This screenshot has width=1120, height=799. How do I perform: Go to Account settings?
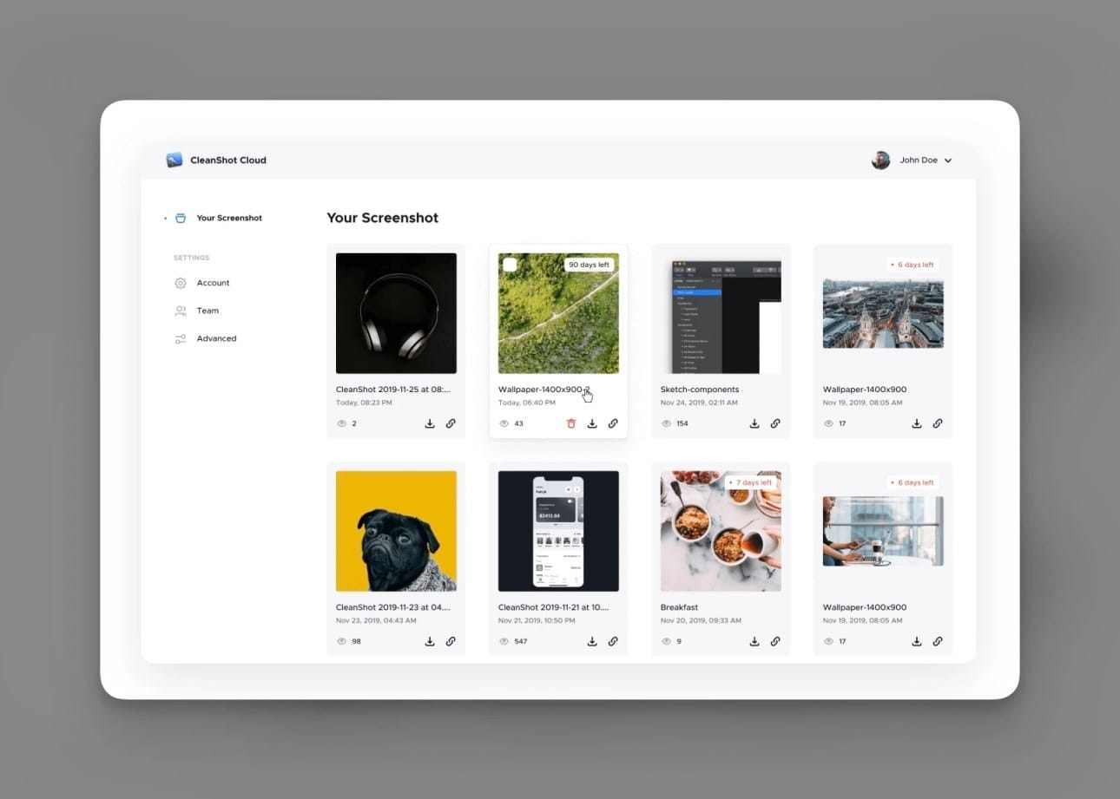[x=213, y=283]
